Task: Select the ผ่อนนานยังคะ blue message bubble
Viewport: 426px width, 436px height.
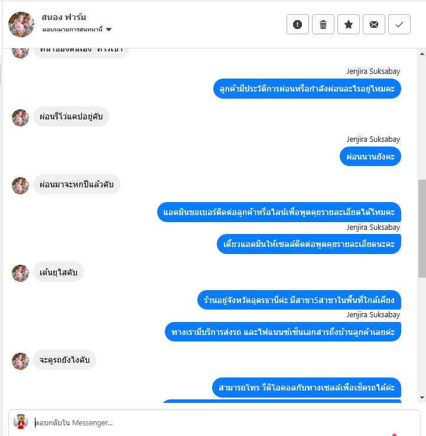Action: coord(370,157)
